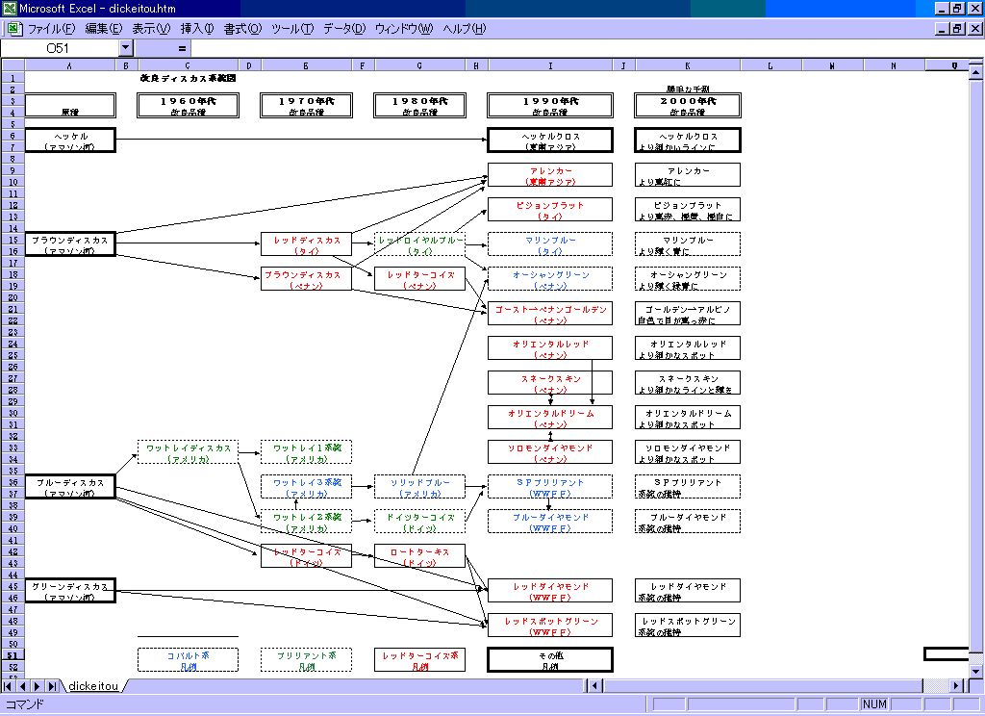This screenshot has width=985, height=716.
Task: Click the equals sign edit formula button
Action: (182, 48)
